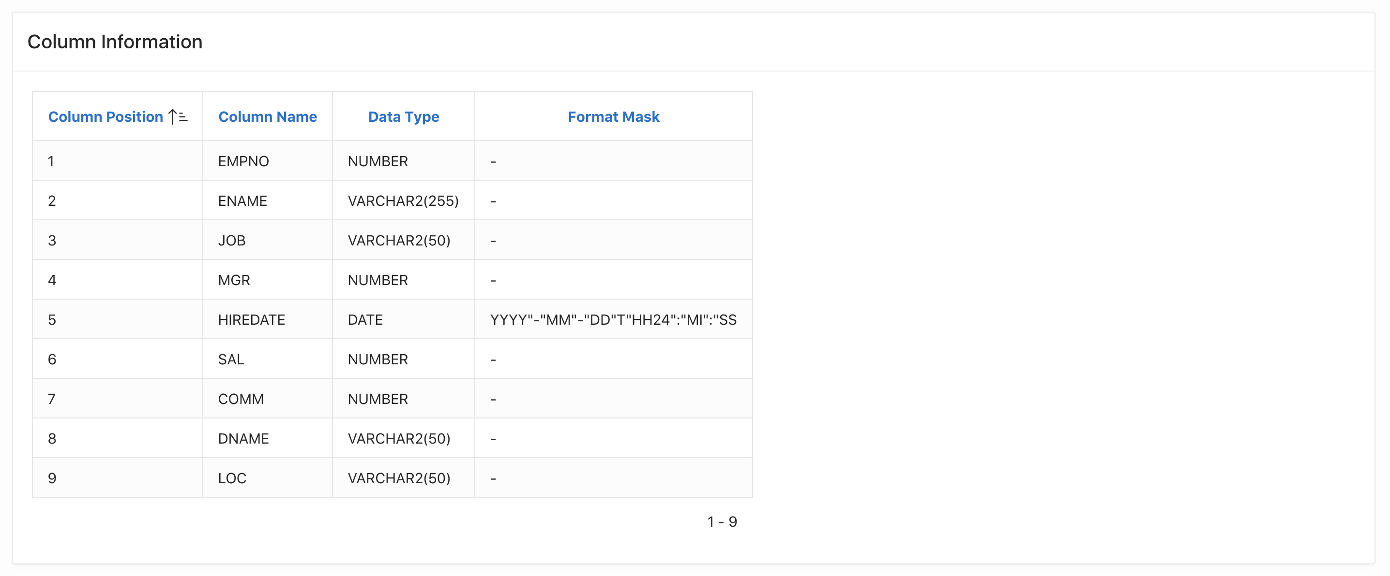The image size is (1390, 576).
Task: Click the ascending sort icon beside Column Position
Action: 178,117
